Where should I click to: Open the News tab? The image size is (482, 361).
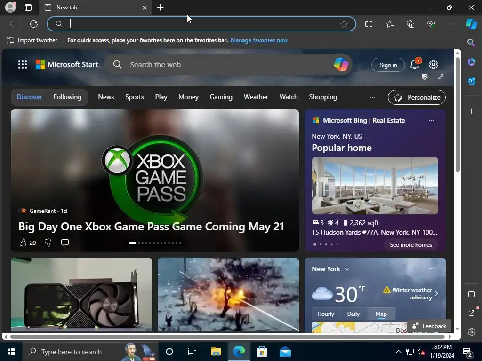point(106,97)
